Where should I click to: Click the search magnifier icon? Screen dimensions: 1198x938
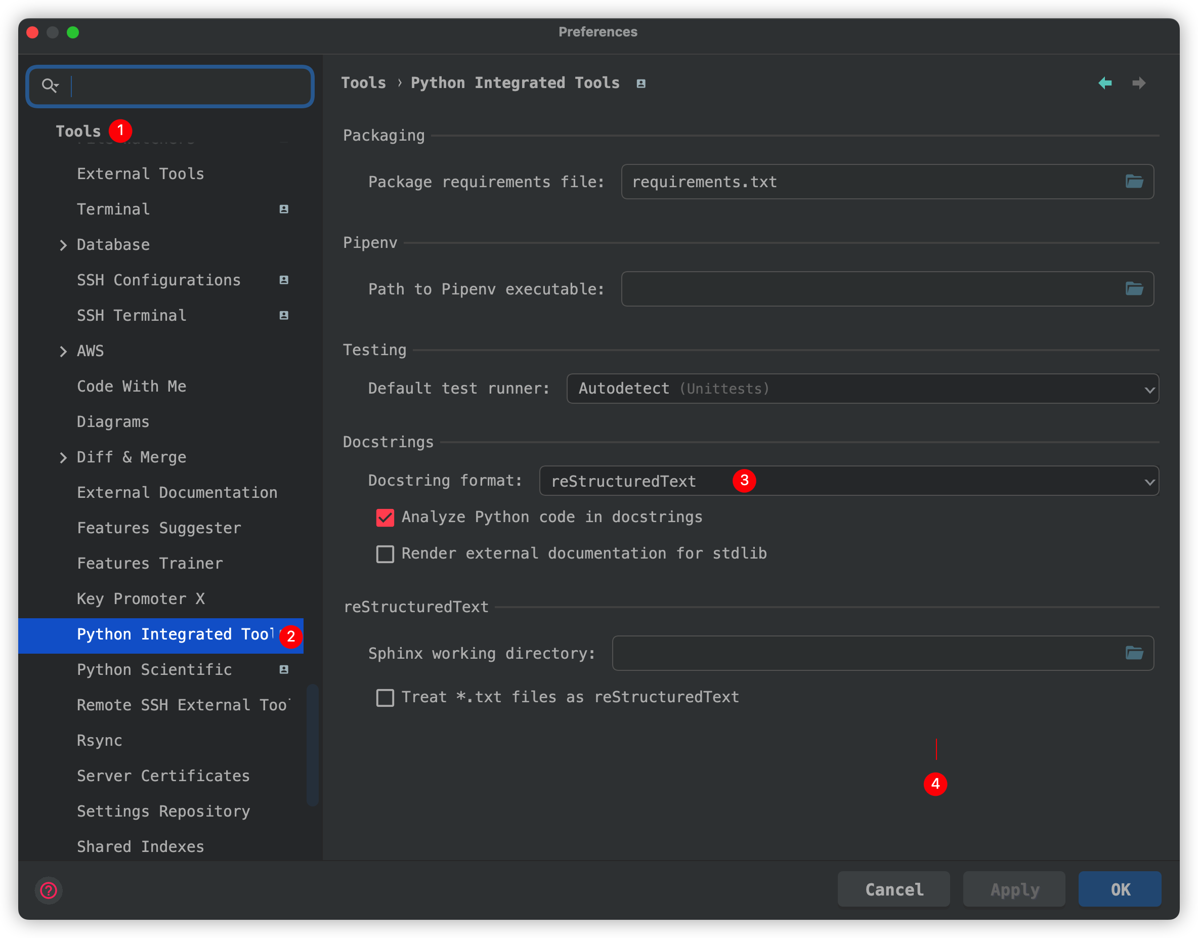(50, 85)
